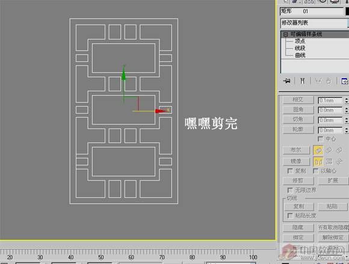Select the 可编辑样条线 stack entry
349x264 pixels.
tap(306, 34)
